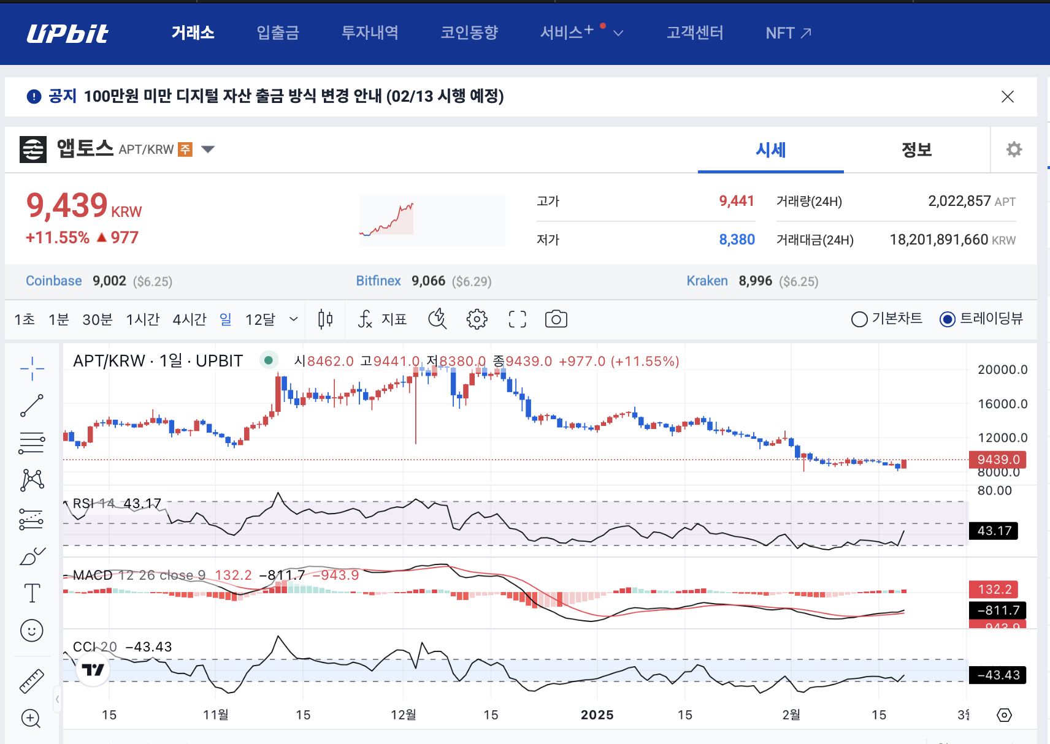Screen dimensions: 1050x744
Task: Select the ruler measure tool
Action: (x=32, y=681)
